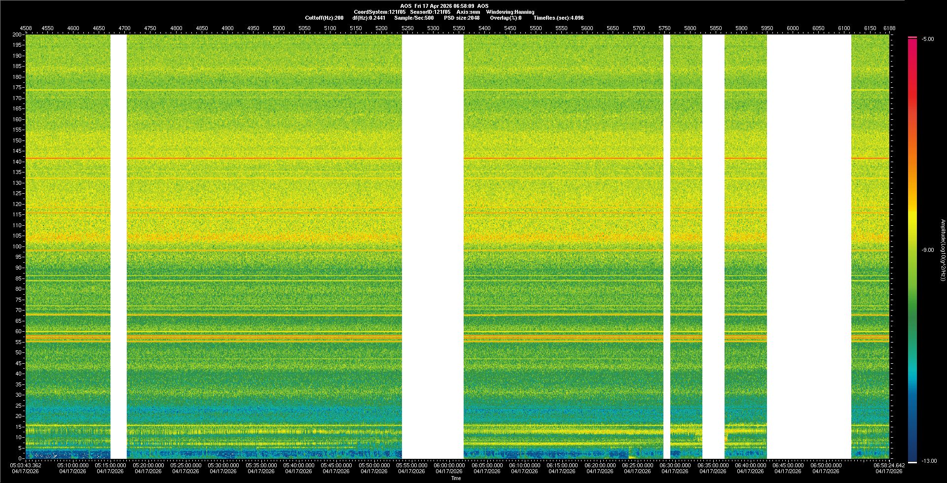Click the widest white data gap near 06:45
The image size is (947, 483).
pos(809,246)
